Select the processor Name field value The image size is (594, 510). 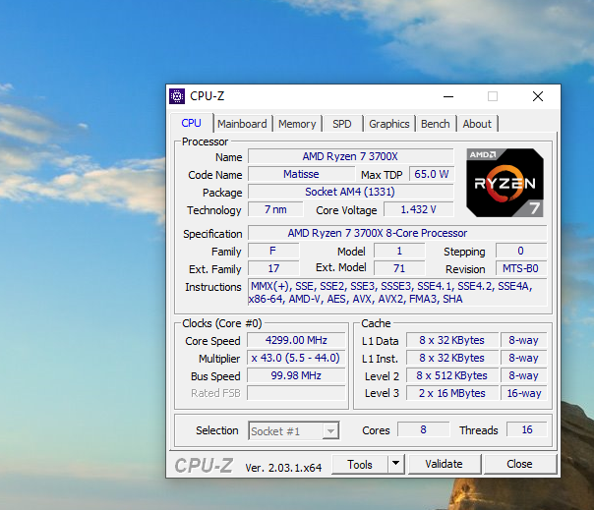[350, 156]
